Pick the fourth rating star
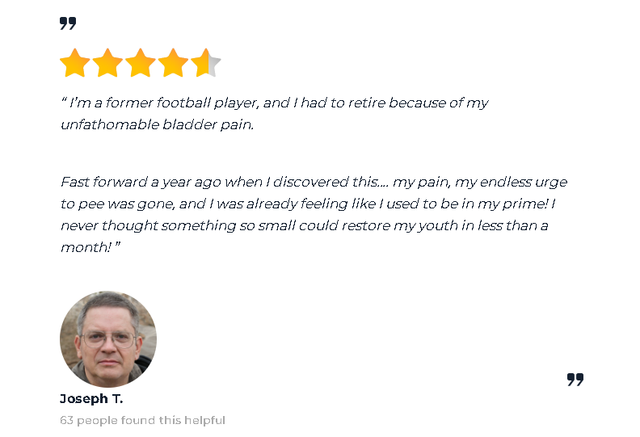The height and width of the screenshot is (437, 640). (x=173, y=63)
